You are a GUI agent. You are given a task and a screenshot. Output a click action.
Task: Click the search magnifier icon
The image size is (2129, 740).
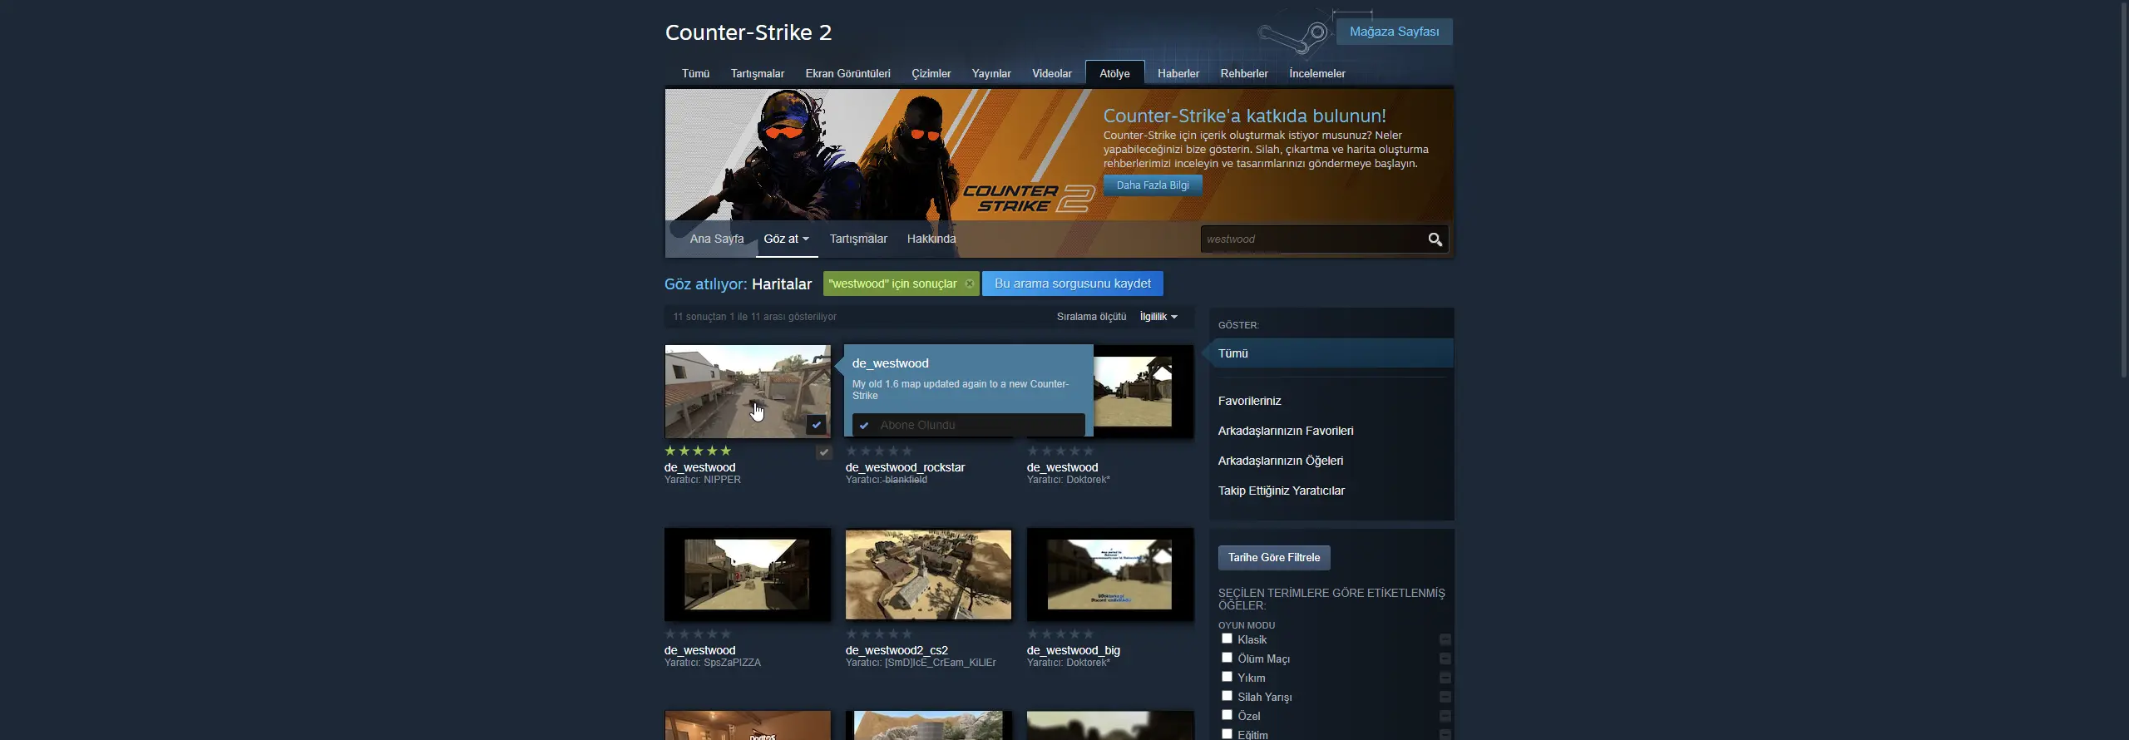(1435, 239)
